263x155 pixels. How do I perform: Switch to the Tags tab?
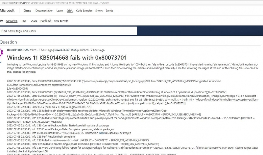tap(24, 21)
